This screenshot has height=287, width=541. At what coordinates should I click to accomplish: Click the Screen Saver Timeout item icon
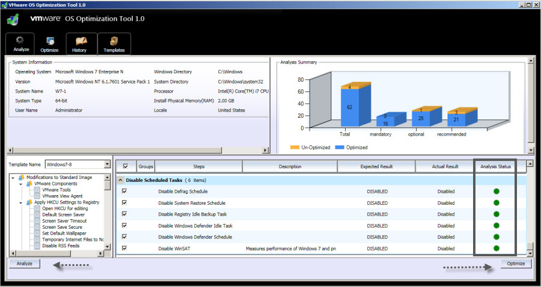pos(37,221)
